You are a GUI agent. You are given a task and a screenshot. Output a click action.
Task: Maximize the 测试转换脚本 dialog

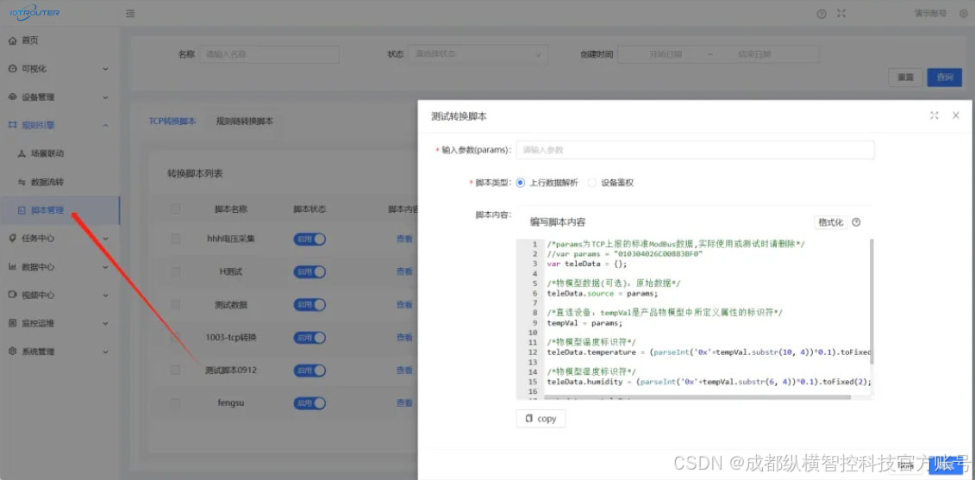pos(934,115)
